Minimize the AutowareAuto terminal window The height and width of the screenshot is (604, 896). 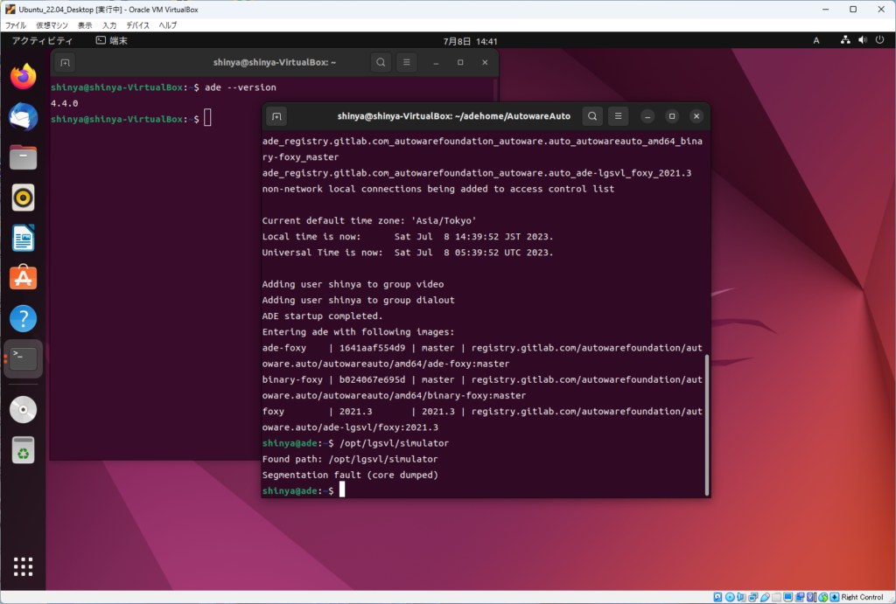647,116
